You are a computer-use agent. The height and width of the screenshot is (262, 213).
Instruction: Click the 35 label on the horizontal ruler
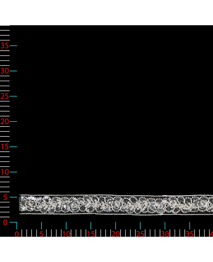point(190,234)
